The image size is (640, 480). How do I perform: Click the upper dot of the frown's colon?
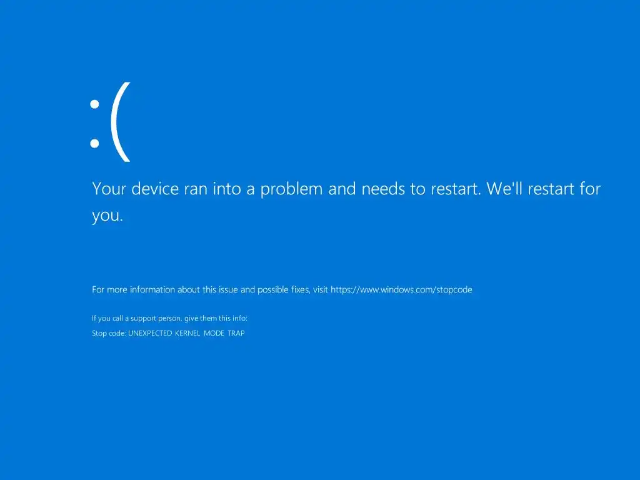(95, 104)
